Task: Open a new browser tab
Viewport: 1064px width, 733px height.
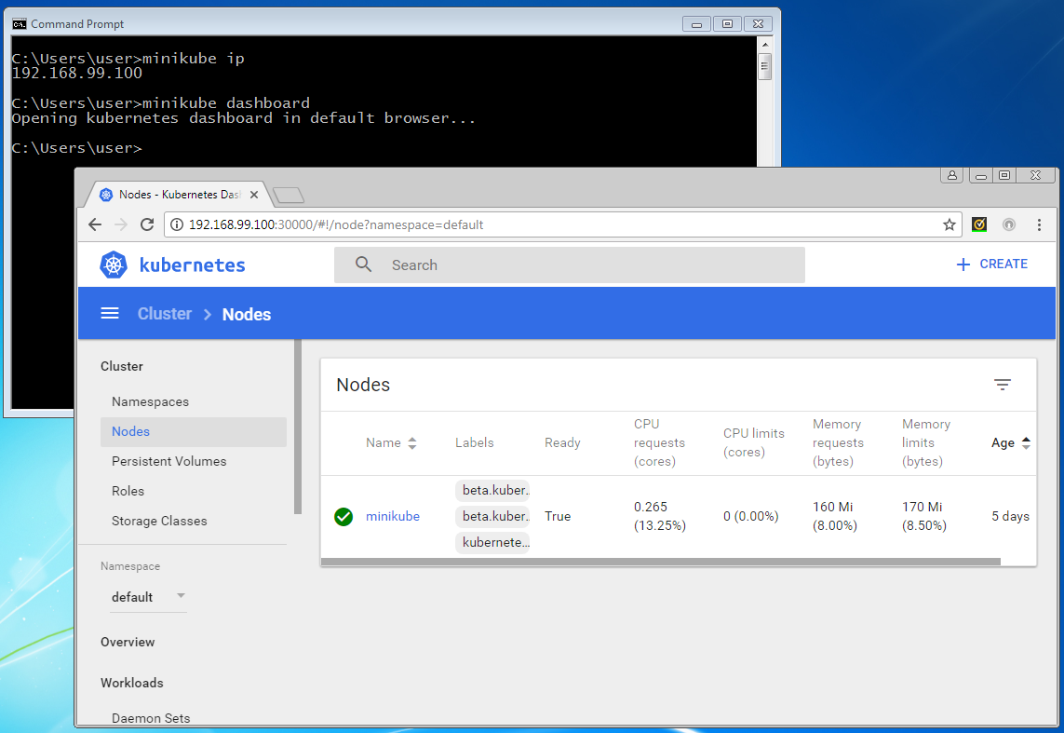Action: pos(289,195)
